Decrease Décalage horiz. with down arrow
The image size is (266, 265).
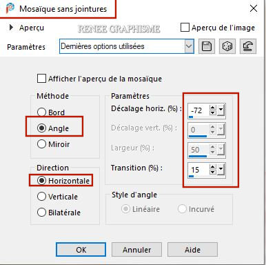213,112
